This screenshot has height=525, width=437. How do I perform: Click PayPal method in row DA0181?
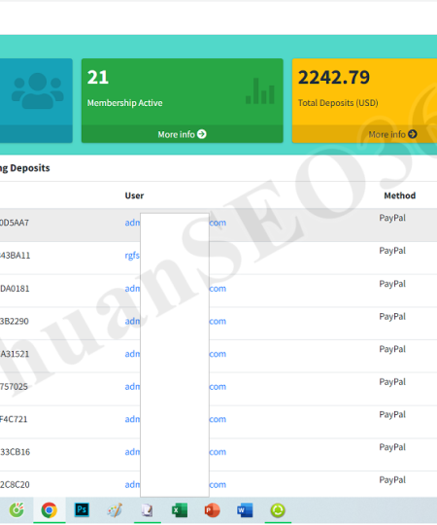(x=392, y=284)
